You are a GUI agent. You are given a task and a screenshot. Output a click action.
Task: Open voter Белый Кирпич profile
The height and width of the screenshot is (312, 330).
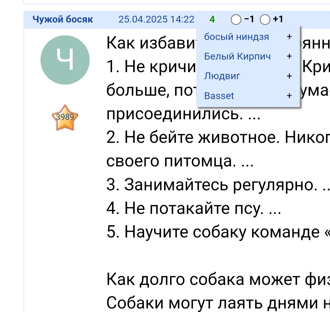click(237, 56)
